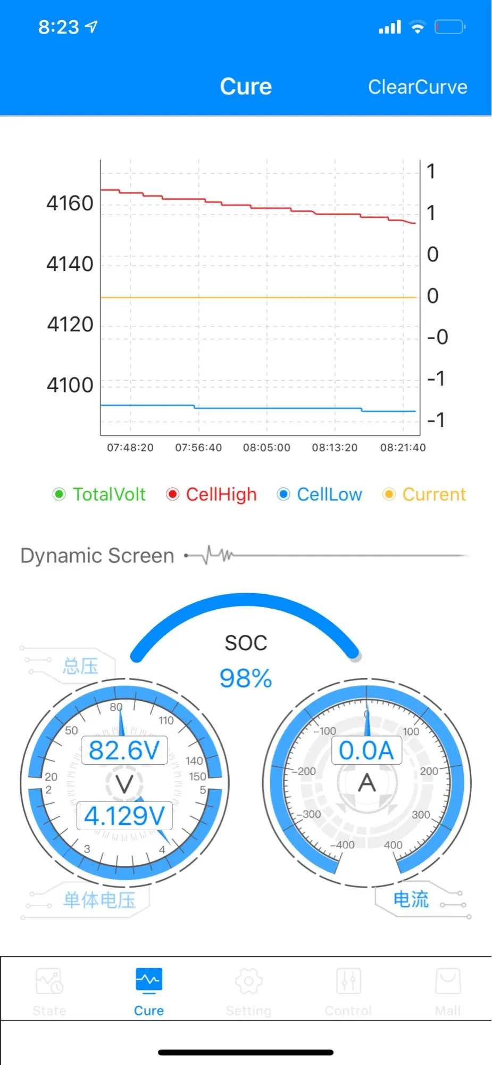
Task: Toggle the CellHigh legend series
Action: [x=212, y=494]
